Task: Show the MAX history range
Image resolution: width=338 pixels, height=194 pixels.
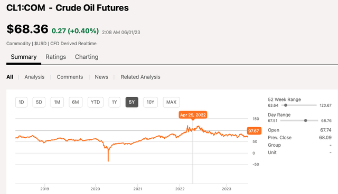Action: click(171, 102)
